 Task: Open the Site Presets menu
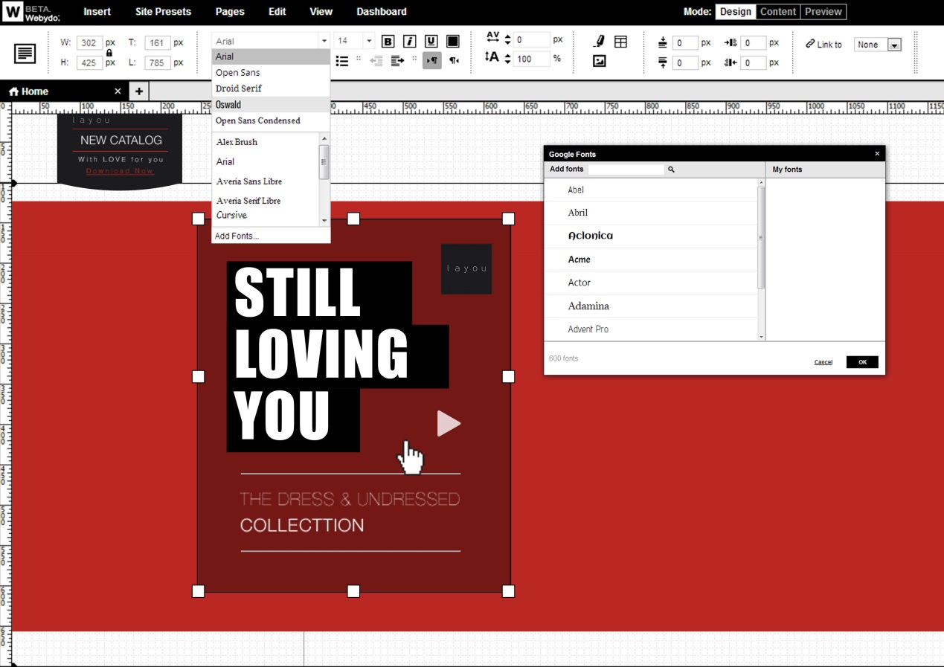[163, 12]
